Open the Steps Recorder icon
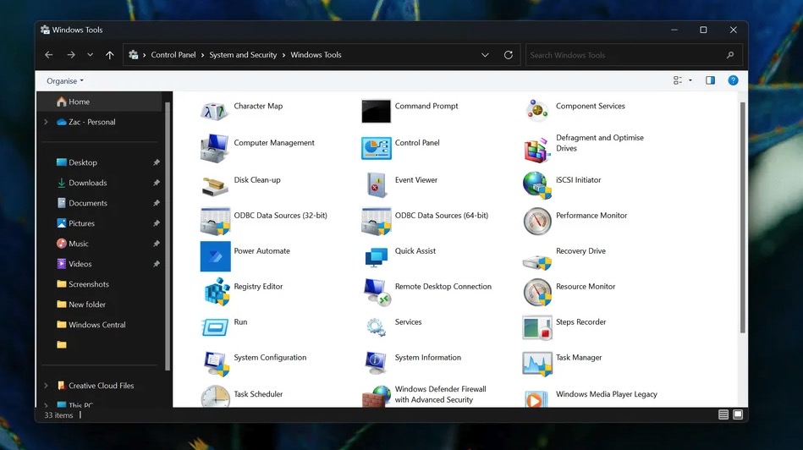 (537, 327)
